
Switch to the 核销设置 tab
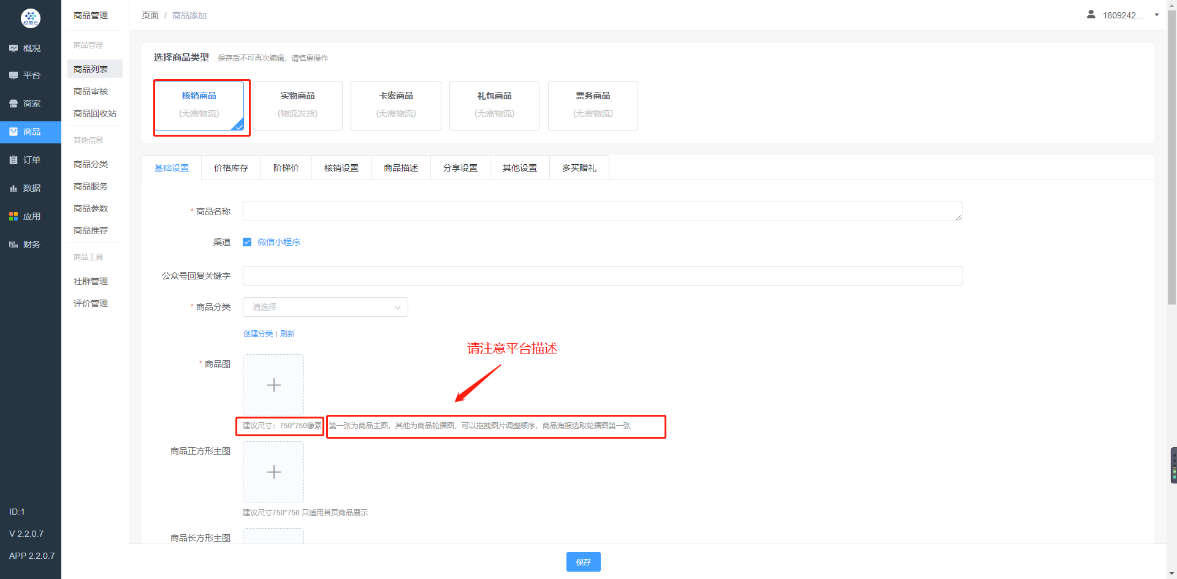[x=341, y=168]
